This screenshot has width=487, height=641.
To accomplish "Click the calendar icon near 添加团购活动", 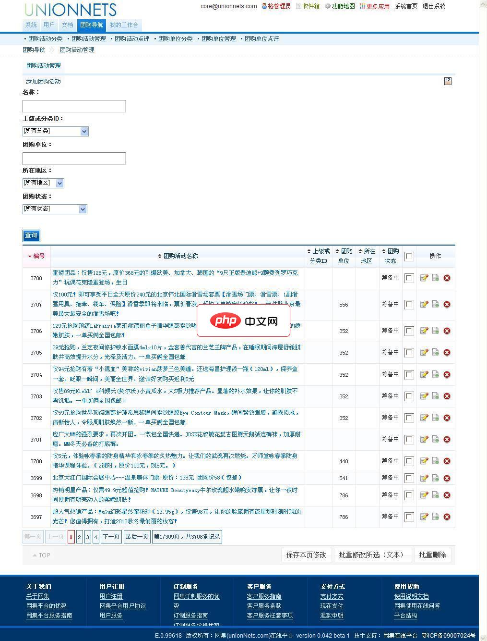I will coord(448,81).
